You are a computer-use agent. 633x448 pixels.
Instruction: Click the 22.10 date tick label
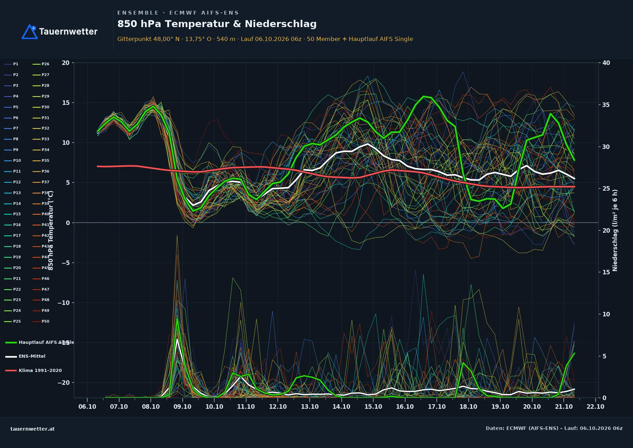(x=596, y=407)
